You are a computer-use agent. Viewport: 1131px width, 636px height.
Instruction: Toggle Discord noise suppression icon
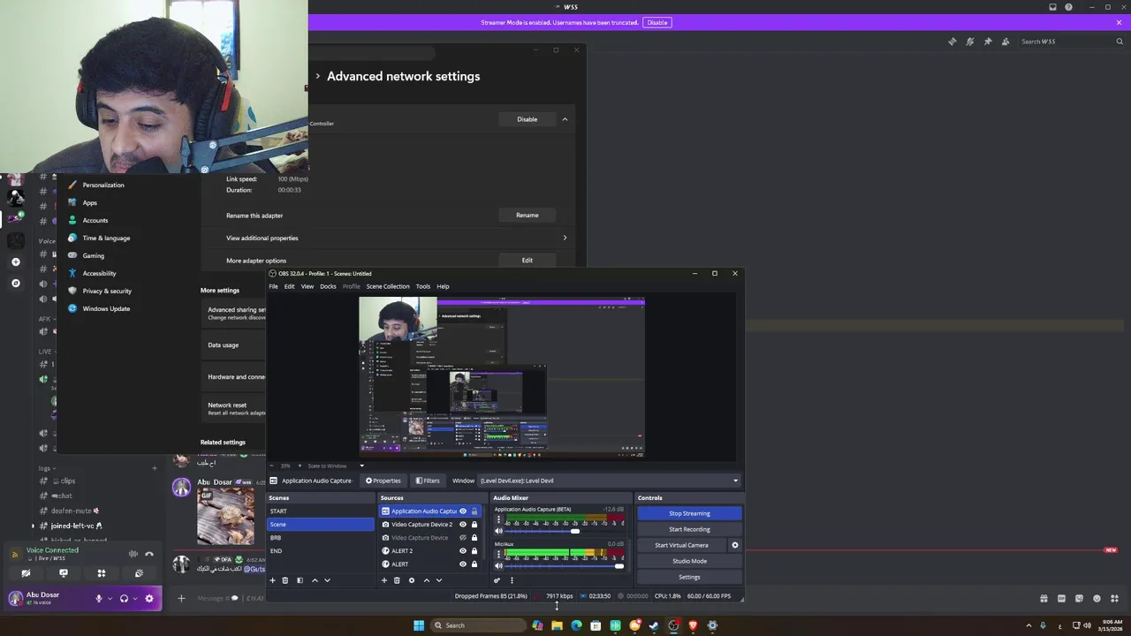[x=133, y=554]
